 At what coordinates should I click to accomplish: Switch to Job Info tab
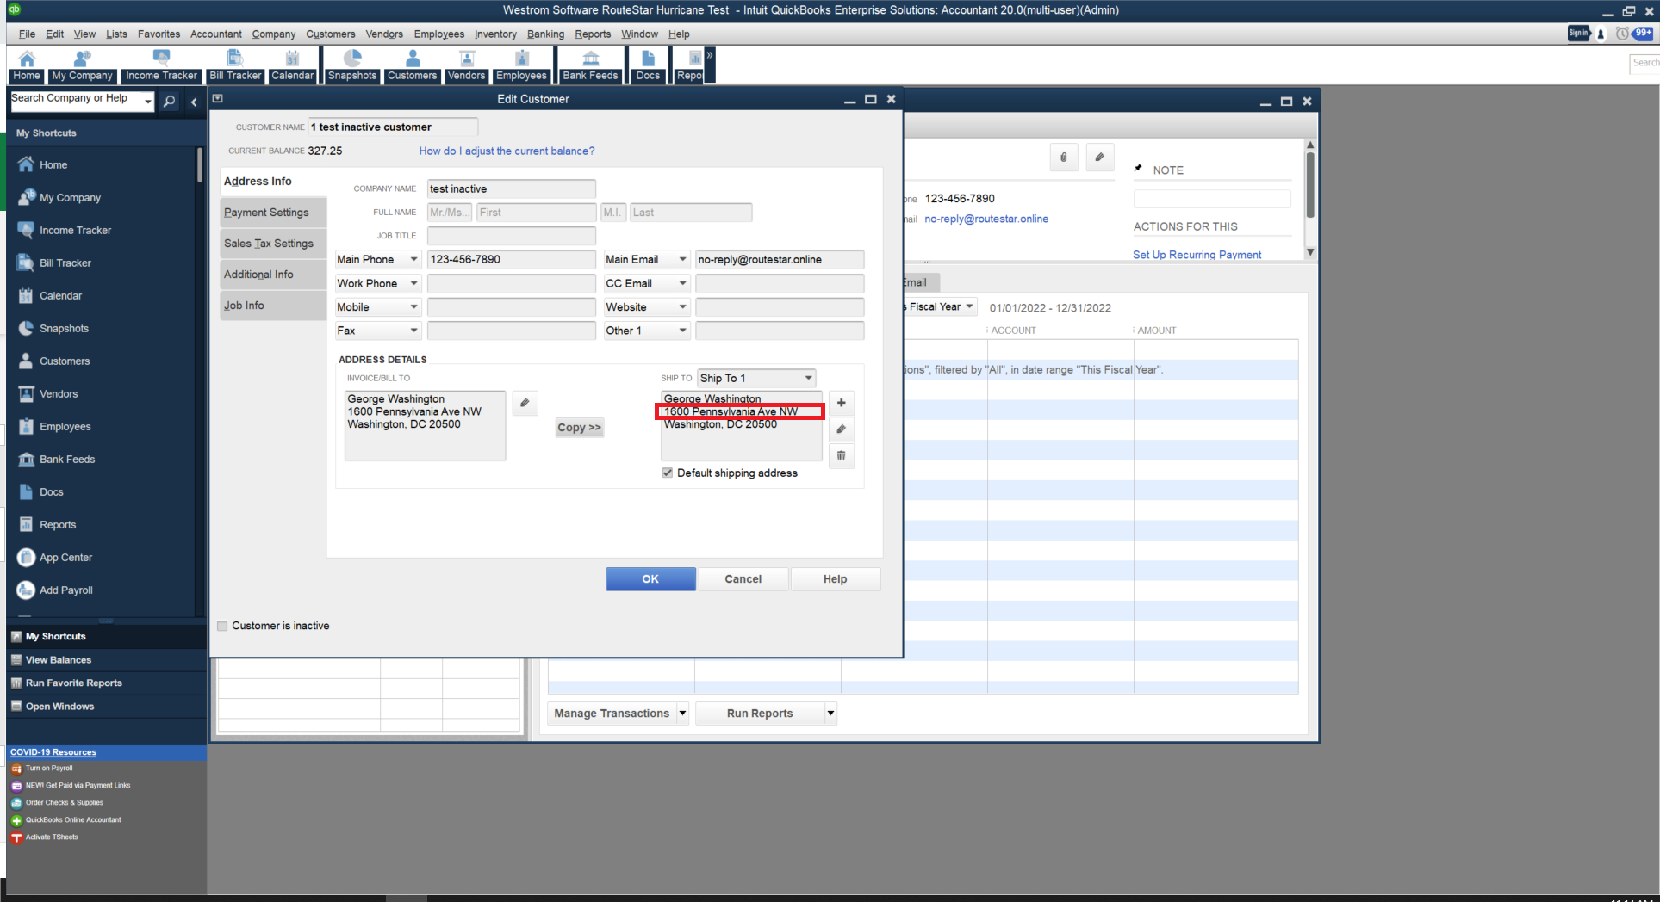272,306
